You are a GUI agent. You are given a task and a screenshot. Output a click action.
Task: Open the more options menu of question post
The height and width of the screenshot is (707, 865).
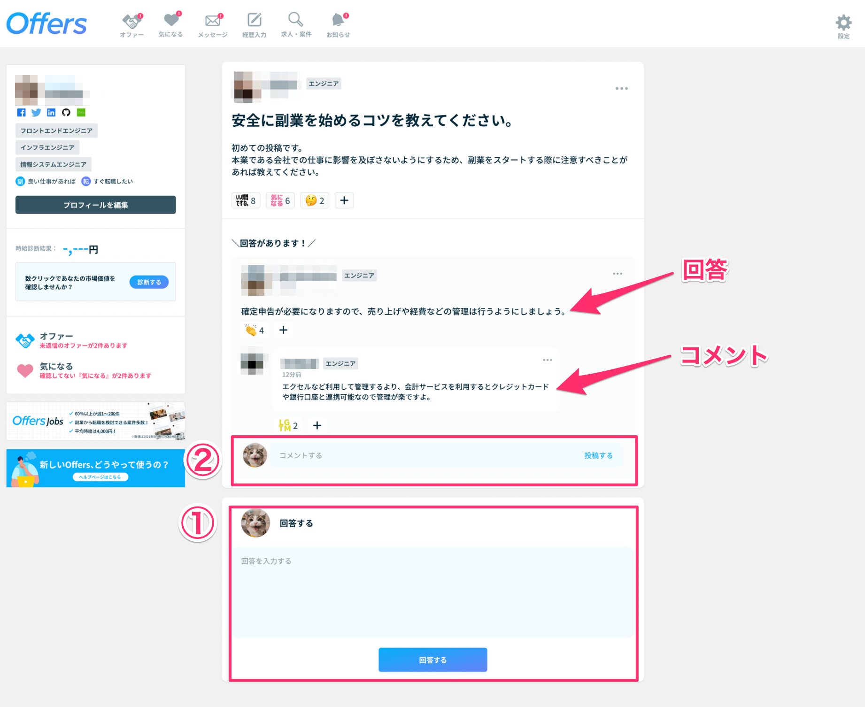(x=621, y=89)
